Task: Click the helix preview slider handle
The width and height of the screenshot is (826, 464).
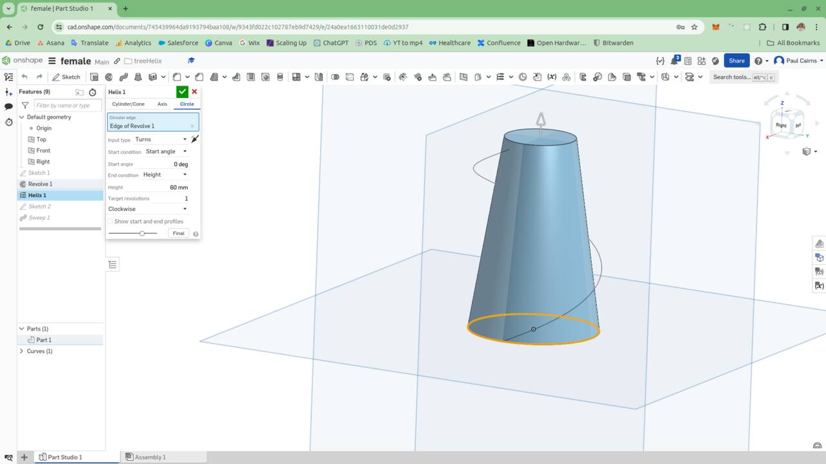Action: [142, 233]
